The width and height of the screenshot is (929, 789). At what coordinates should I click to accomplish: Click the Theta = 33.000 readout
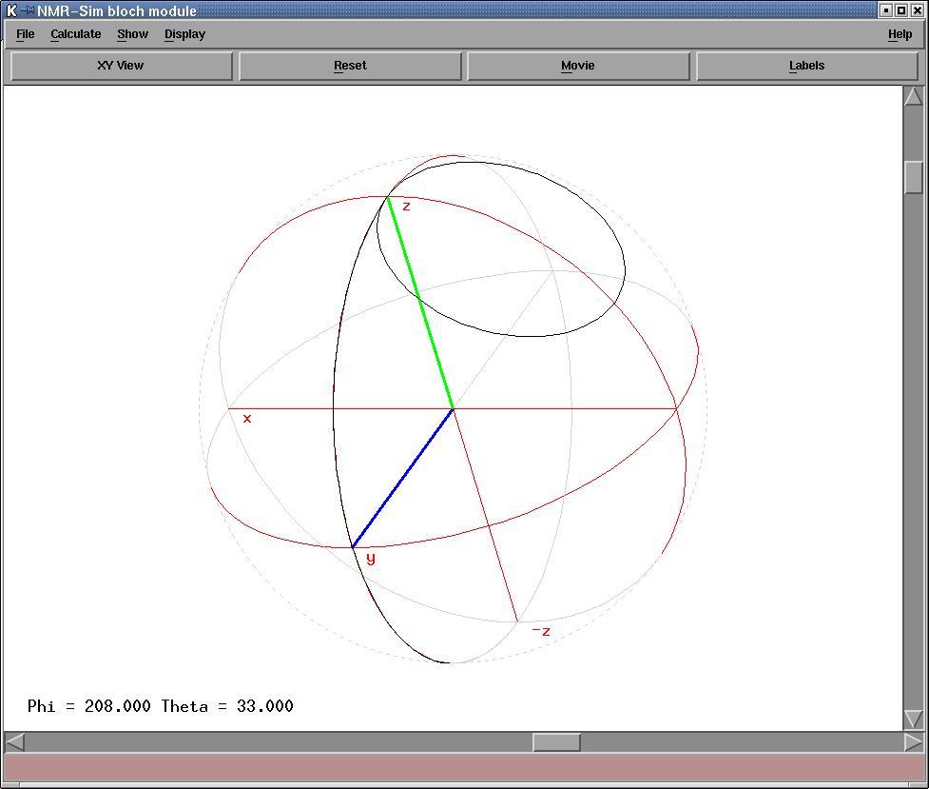coord(227,706)
